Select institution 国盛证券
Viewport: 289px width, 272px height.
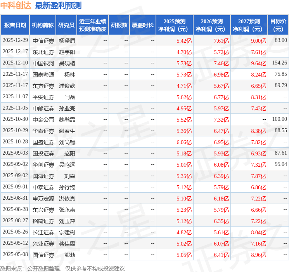point(43,142)
